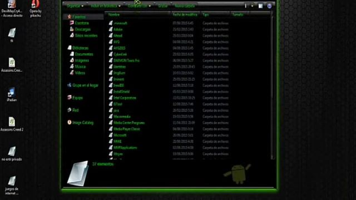Click the help question mark icon
Image resolution: width=356 pixels, height=200 pixels.
tap(269, 6)
